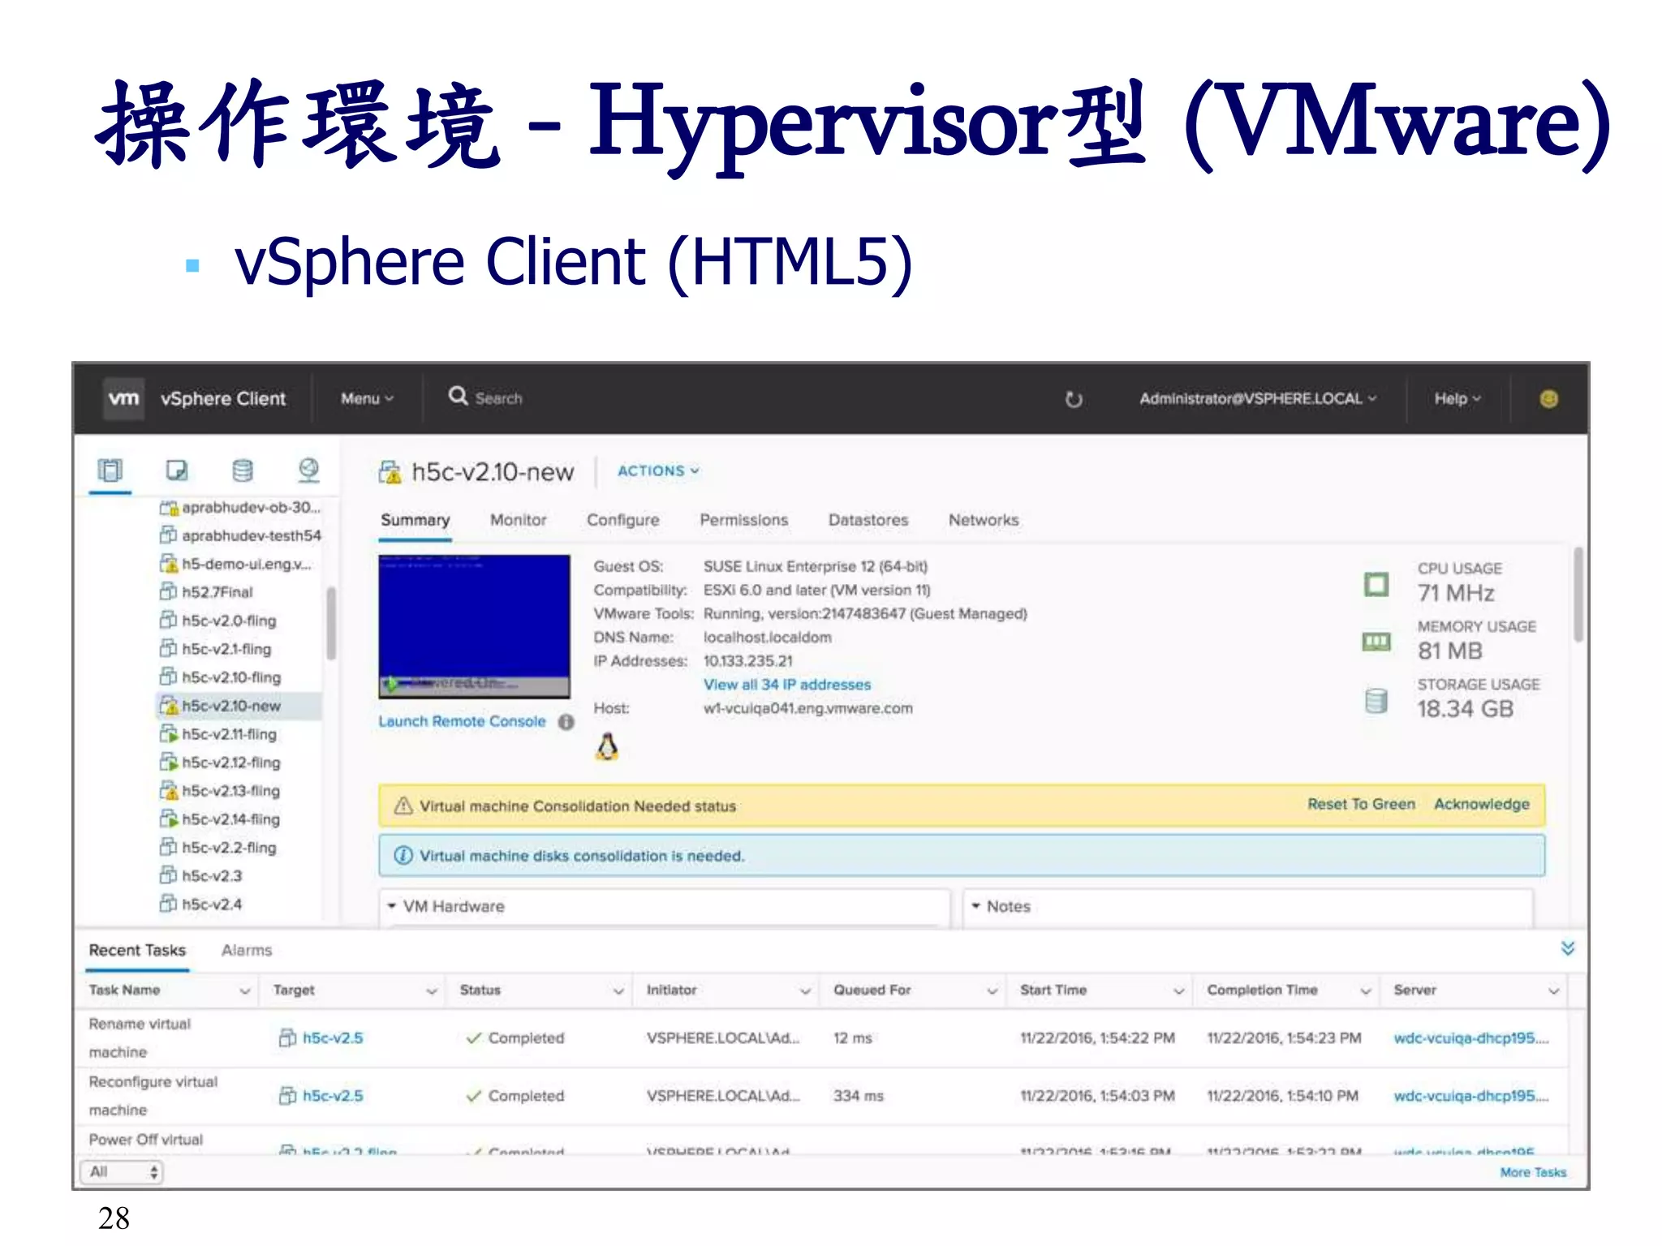Click VM icon for h5c-v2.4
This screenshot has width=1662, height=1246.
(x=168, y=904)
